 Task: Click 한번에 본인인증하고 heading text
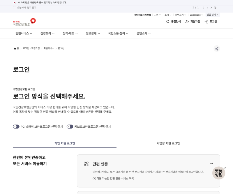click(29, 157)
